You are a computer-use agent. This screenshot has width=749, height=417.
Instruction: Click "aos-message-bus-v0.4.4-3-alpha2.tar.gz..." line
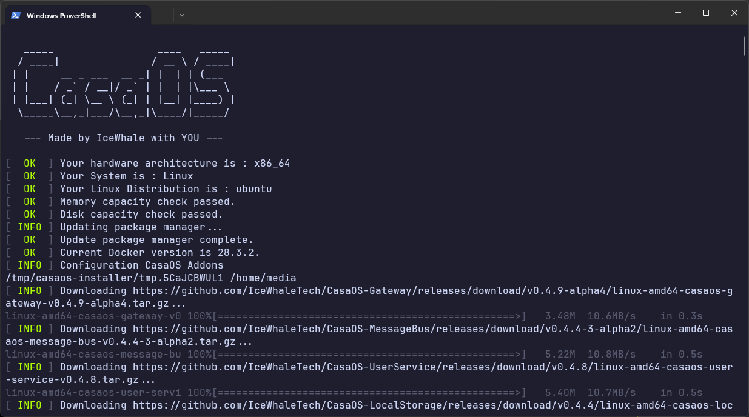(129, 342)
